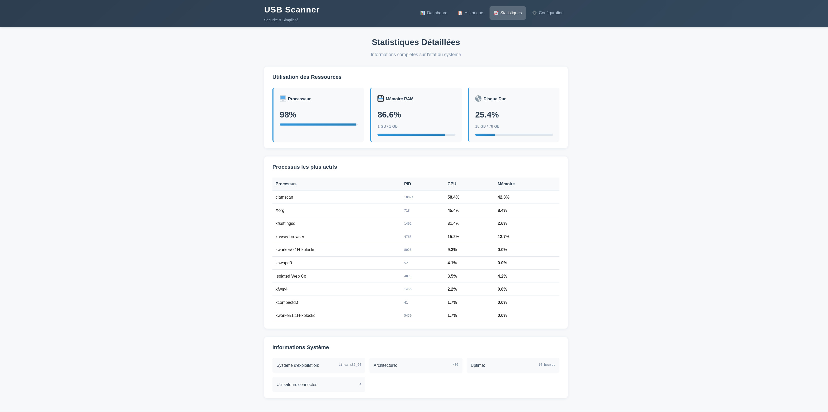Screen dimensions: 828x412
Task: Click the USB Scanner title link
Action: 291,10
